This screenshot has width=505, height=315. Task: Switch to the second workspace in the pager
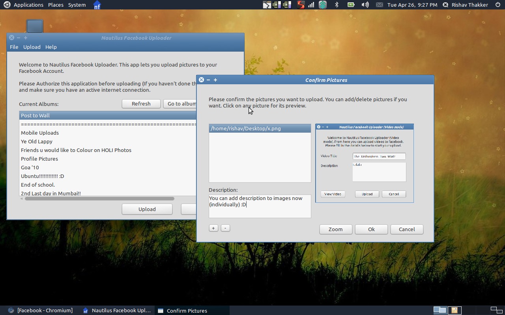[x=454, y=310]
